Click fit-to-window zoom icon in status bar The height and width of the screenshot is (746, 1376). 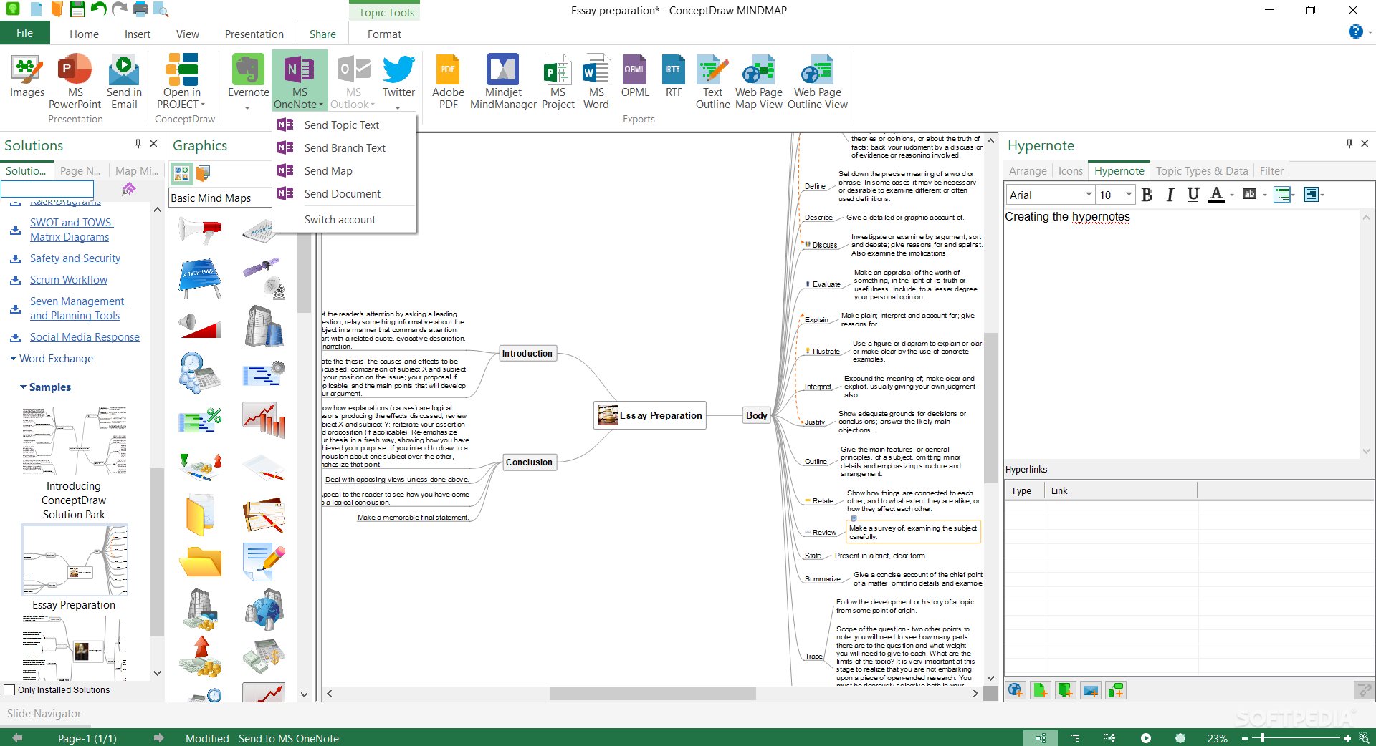point(1365,738)
